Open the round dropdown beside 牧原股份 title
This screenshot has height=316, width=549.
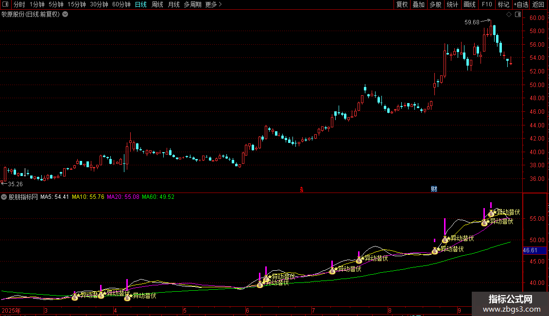click(65, 15)
